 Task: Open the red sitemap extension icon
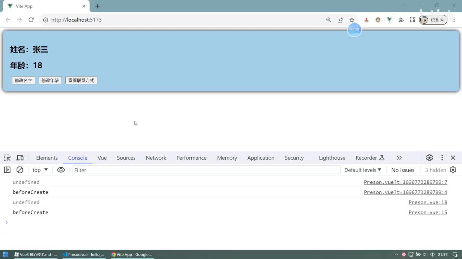[366, 20]
